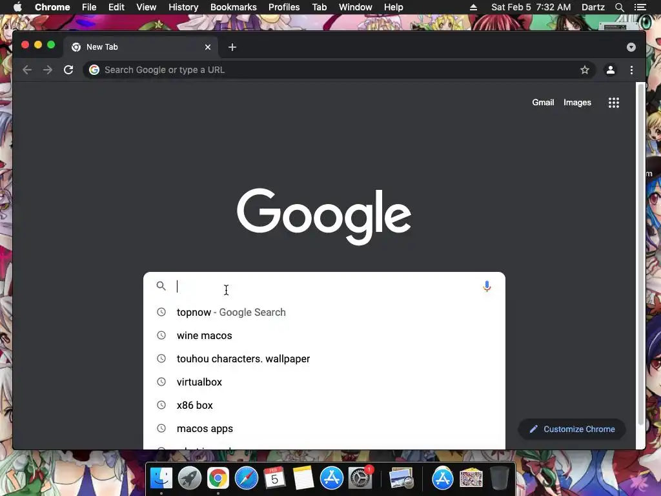The height and width of the screenshot is (496, 661).
Task: Click the Google logo
Action: pyautogui.click(x=324, y=216)
